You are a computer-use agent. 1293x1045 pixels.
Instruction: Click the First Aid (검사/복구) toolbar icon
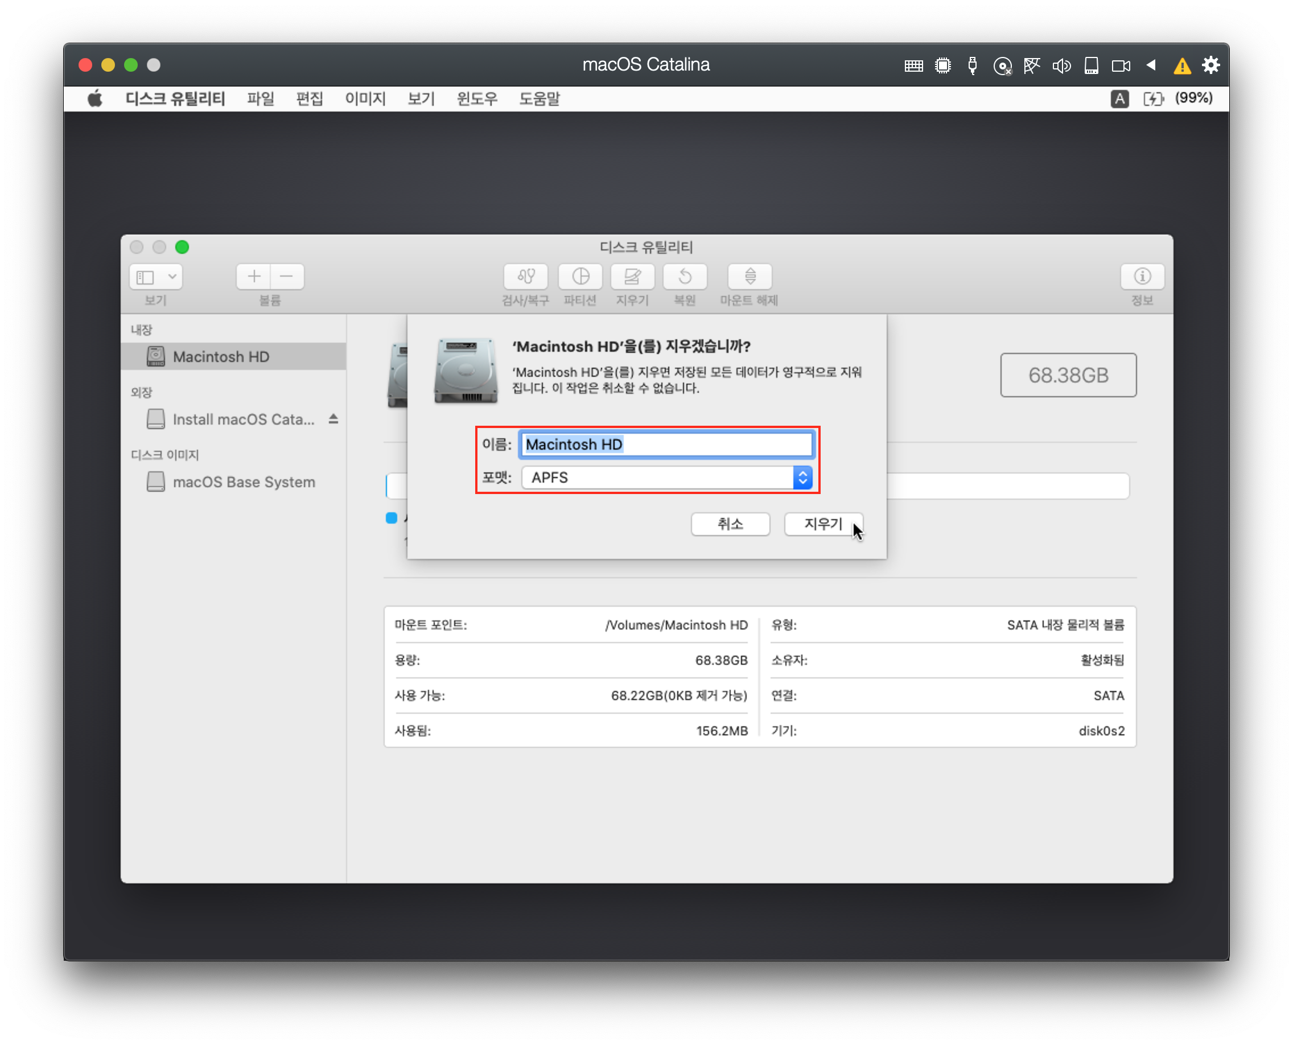pyautogui.click(x=525, y=277)
